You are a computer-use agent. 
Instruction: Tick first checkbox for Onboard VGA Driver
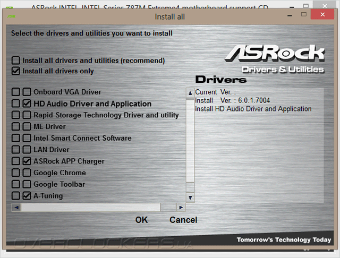(16, 92)
